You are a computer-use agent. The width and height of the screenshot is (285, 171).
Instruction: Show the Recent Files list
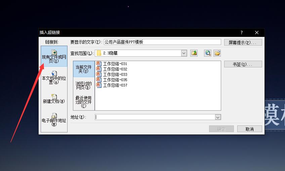pos(84,102)
